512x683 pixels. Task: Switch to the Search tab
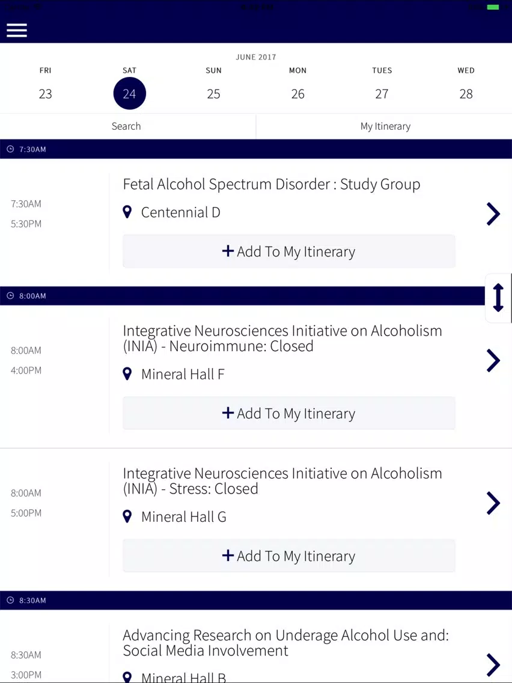pyautogui.click(x=126, y=126)
